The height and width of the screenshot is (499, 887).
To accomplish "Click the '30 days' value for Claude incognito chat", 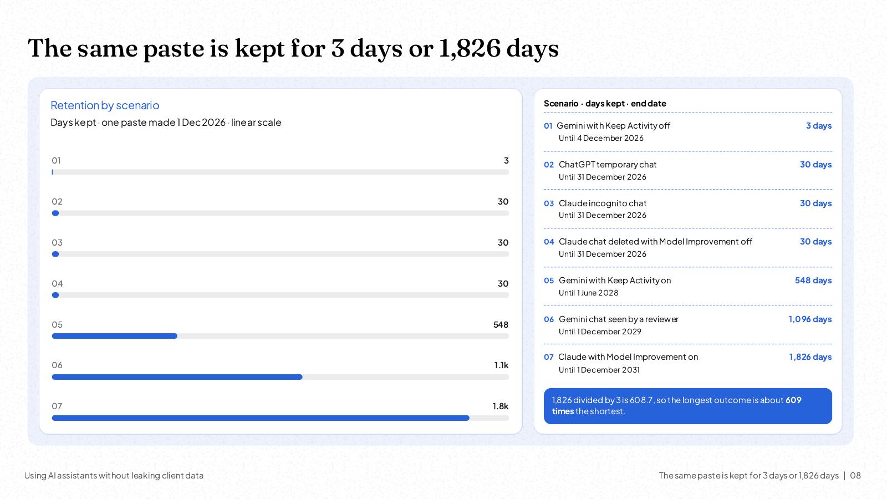I will tap(816, 203).
